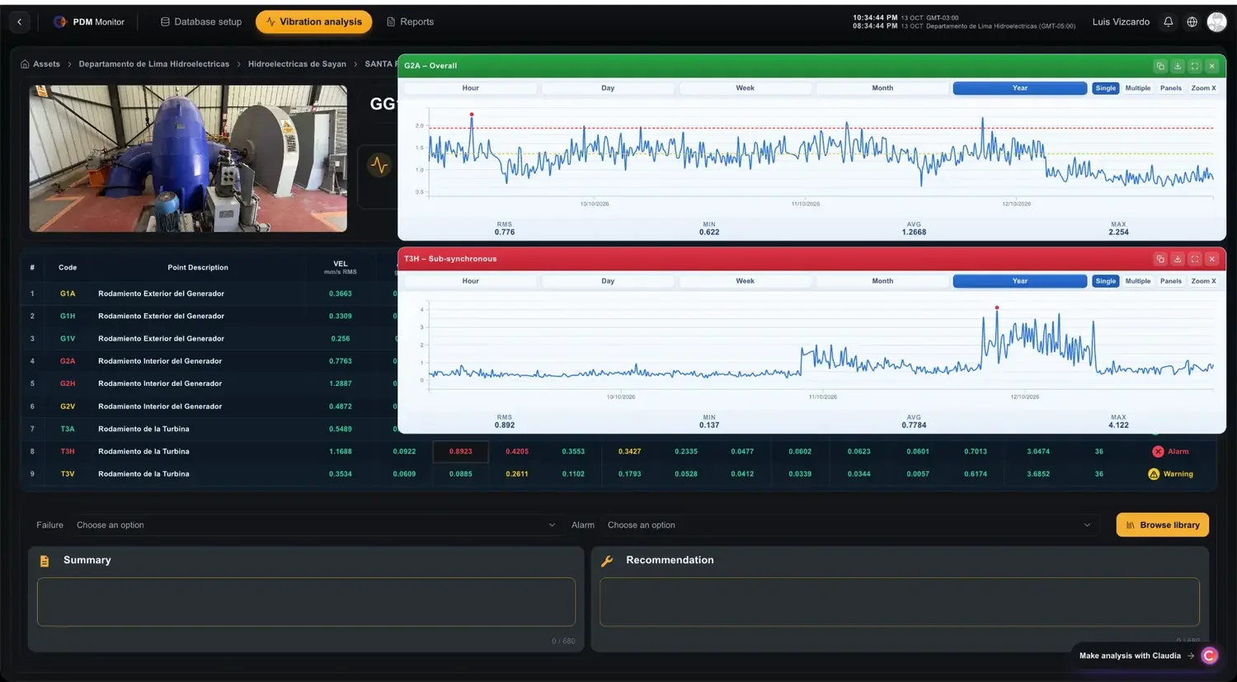Click the back arrow beside PDM Monitor
The width and height of the screenshot is (1237, 682).
pos(20,22)
